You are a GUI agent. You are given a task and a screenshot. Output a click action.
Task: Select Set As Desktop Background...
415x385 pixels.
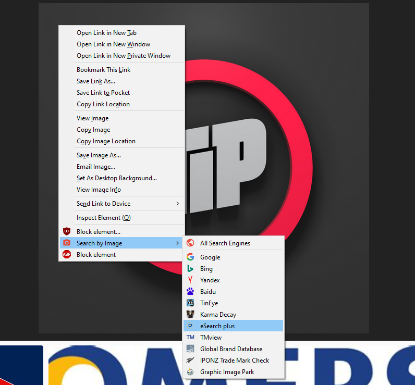tap(121, 178)
